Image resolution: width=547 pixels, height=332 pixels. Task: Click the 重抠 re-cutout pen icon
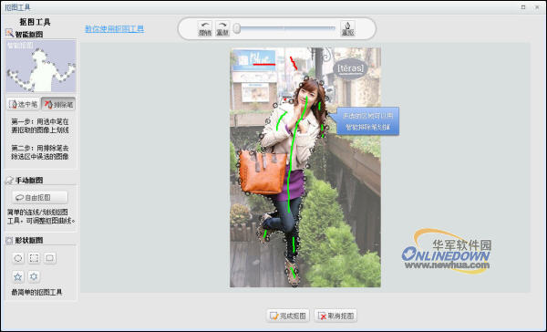pyautogui.click(x=347, y=28)
